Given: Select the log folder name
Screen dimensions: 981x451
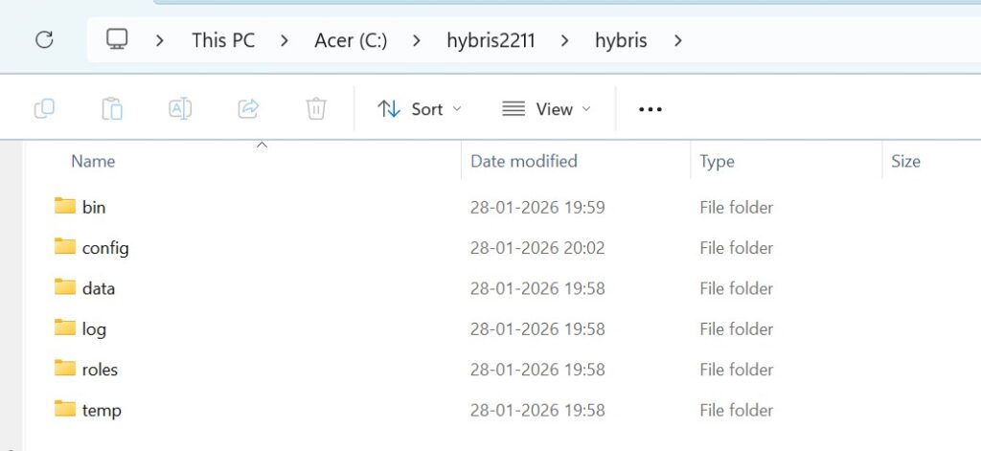Looking at the screenshot, I should coord(94,329).
